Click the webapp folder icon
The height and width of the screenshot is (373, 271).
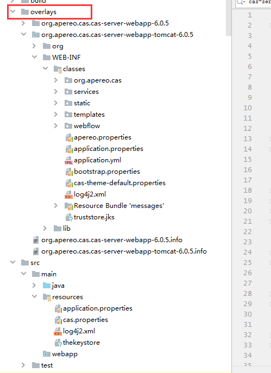pyautogui.click(x=47, y=354)
